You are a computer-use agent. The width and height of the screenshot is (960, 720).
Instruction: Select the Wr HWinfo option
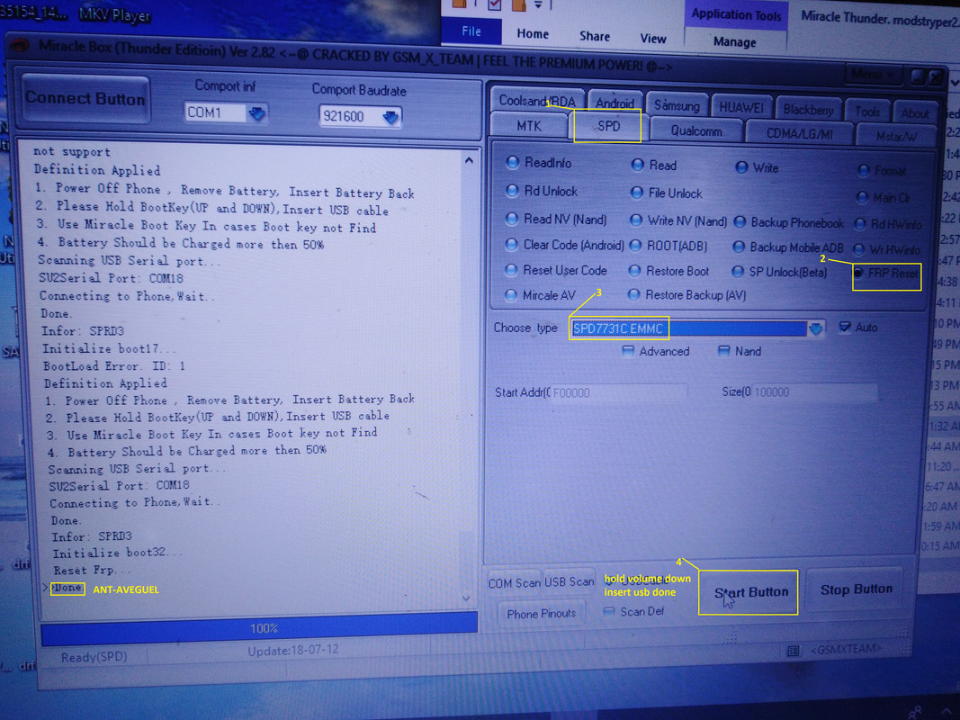(886, 250)
